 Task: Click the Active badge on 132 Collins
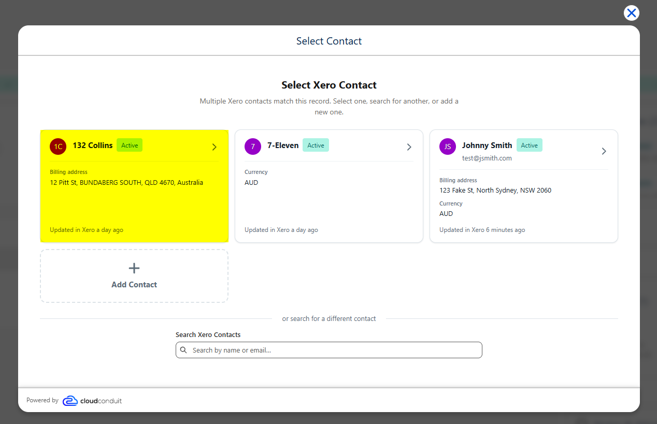pos(130,145)
